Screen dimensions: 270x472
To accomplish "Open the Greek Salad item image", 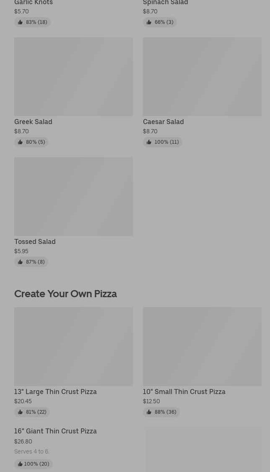I will [73, 77].
